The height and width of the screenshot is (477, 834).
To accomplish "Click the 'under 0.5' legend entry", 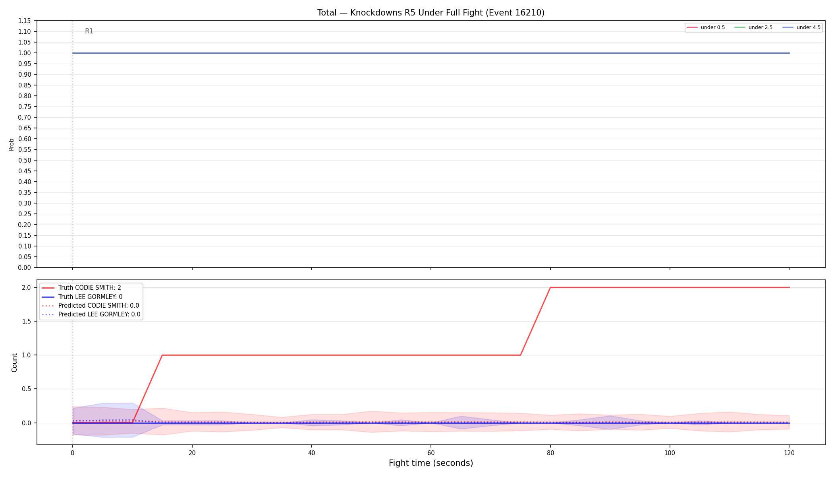I will [706, 27].
